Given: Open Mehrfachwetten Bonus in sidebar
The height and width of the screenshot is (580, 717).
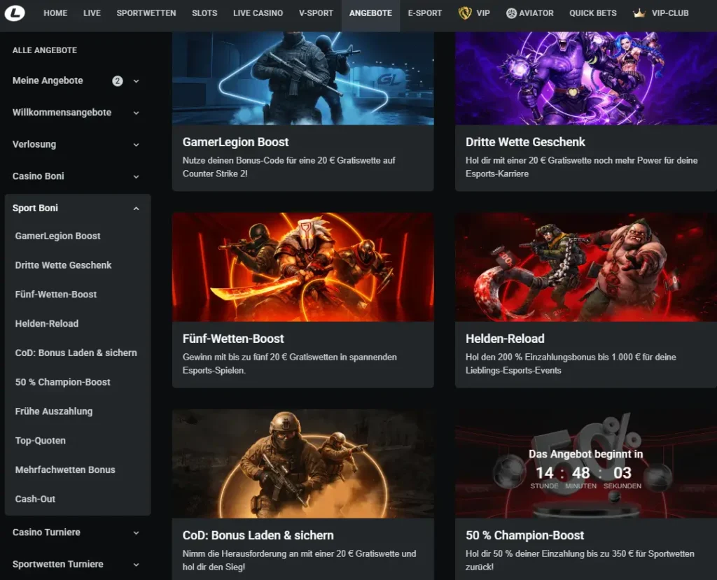Looking at the screenshot, I should pos(65,470).
